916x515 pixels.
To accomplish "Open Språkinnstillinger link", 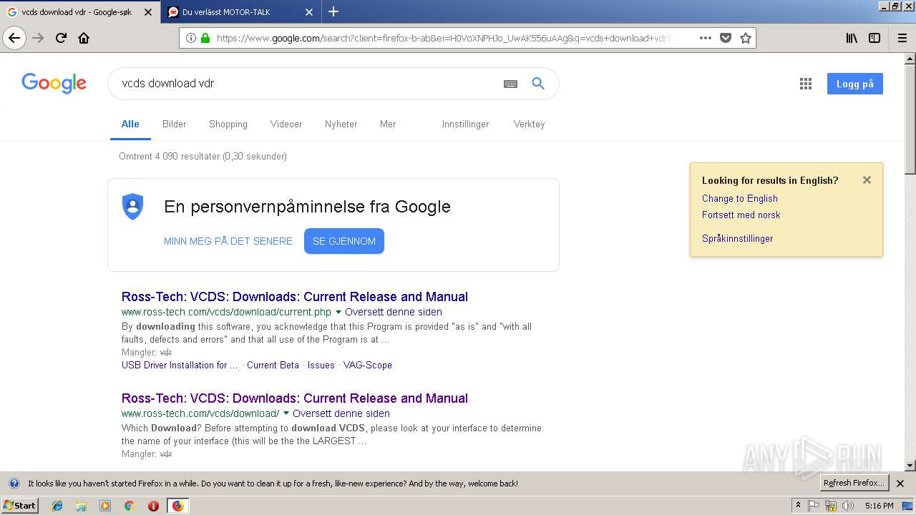I will click(738, 239).
